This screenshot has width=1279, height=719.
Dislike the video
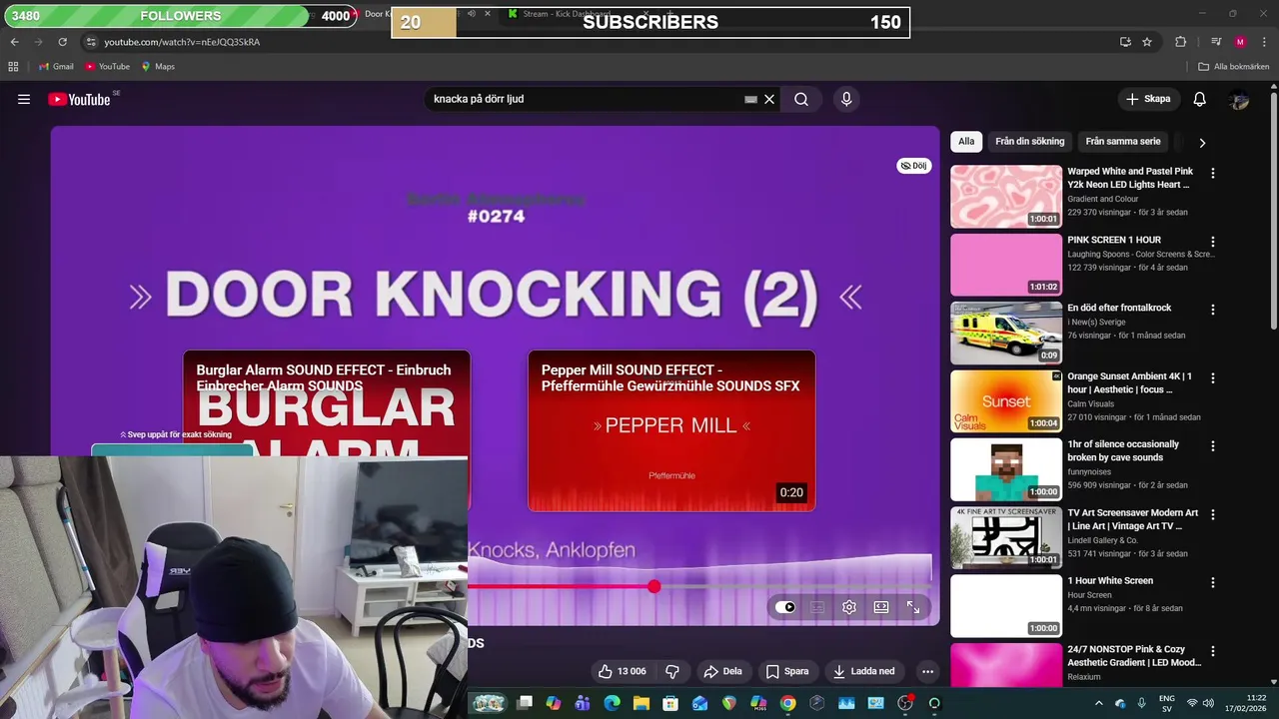point(672,671)
